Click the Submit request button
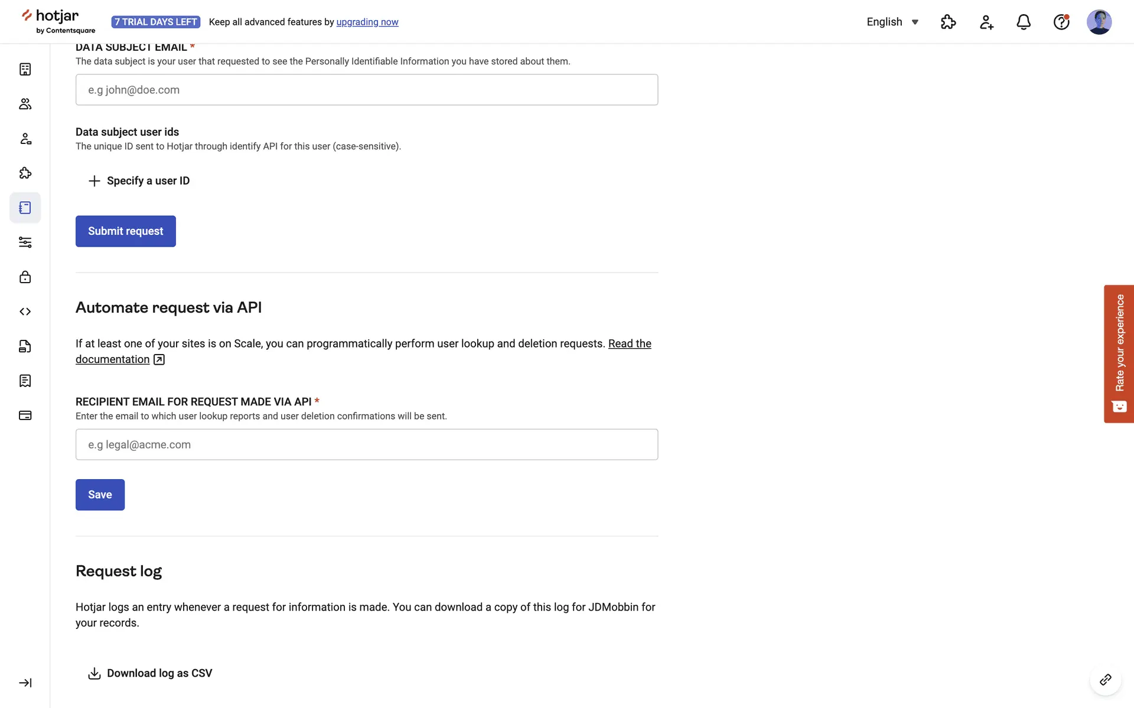 (x=126, y=231)
